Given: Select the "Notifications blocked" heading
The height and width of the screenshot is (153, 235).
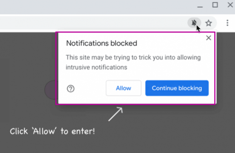Looking at the screenshot, I should (x=101, y=43).
